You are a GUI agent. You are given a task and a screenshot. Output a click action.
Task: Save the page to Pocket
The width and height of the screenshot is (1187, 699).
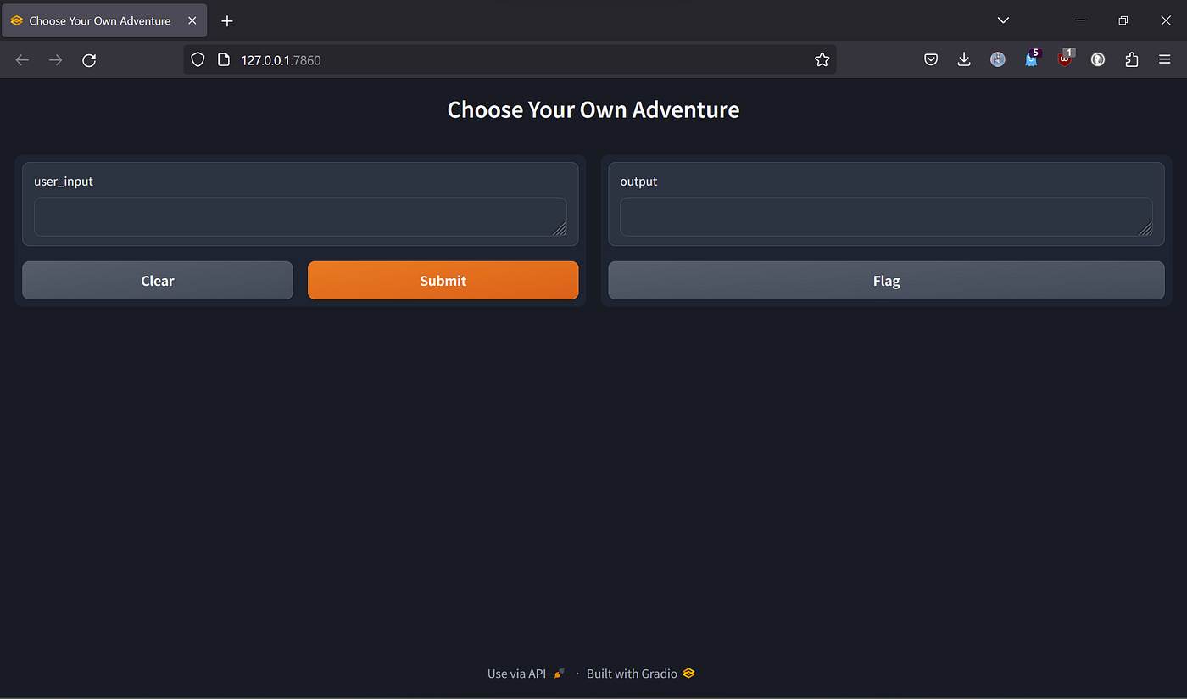coord(930,59)
